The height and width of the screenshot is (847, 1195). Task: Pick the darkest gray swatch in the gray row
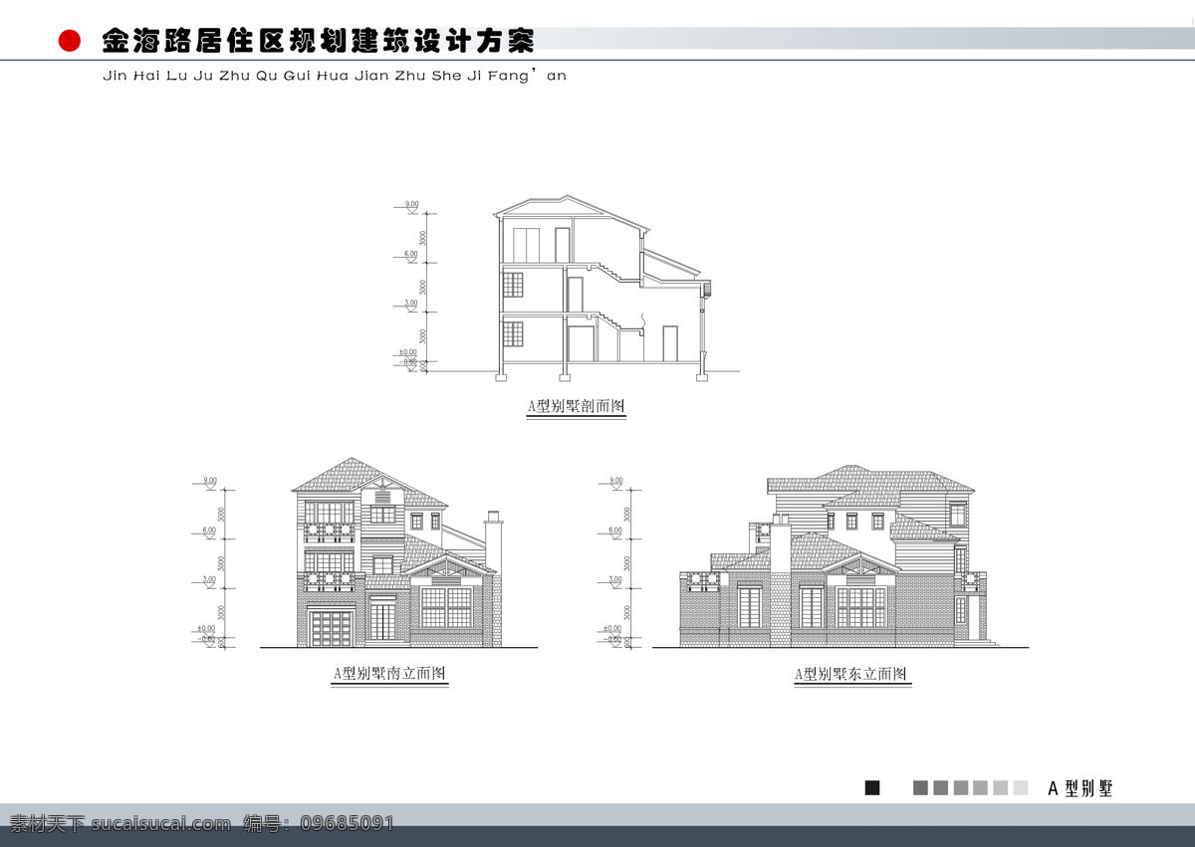coord(920,787)
